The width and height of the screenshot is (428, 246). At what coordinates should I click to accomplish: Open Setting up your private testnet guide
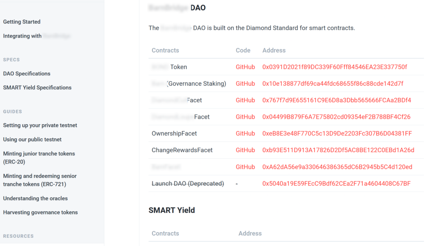40,125
